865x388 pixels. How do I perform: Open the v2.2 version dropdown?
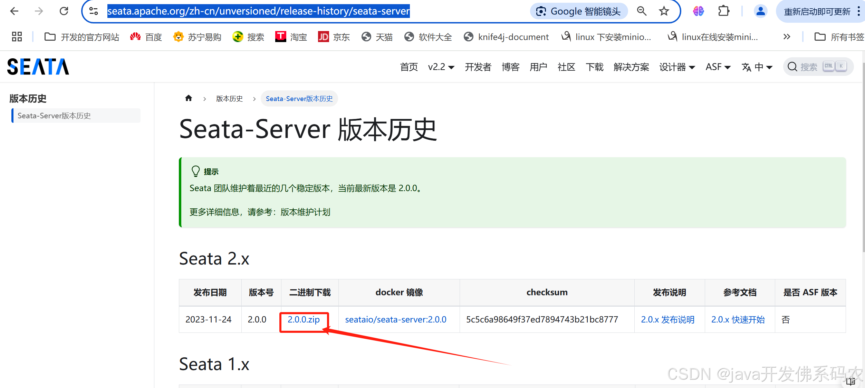[441, 67]
